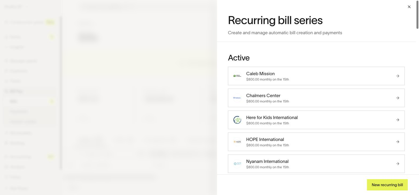
Task: Close the Recurring bill series panel
Action: pyautogui.click(x=409, y=7)
